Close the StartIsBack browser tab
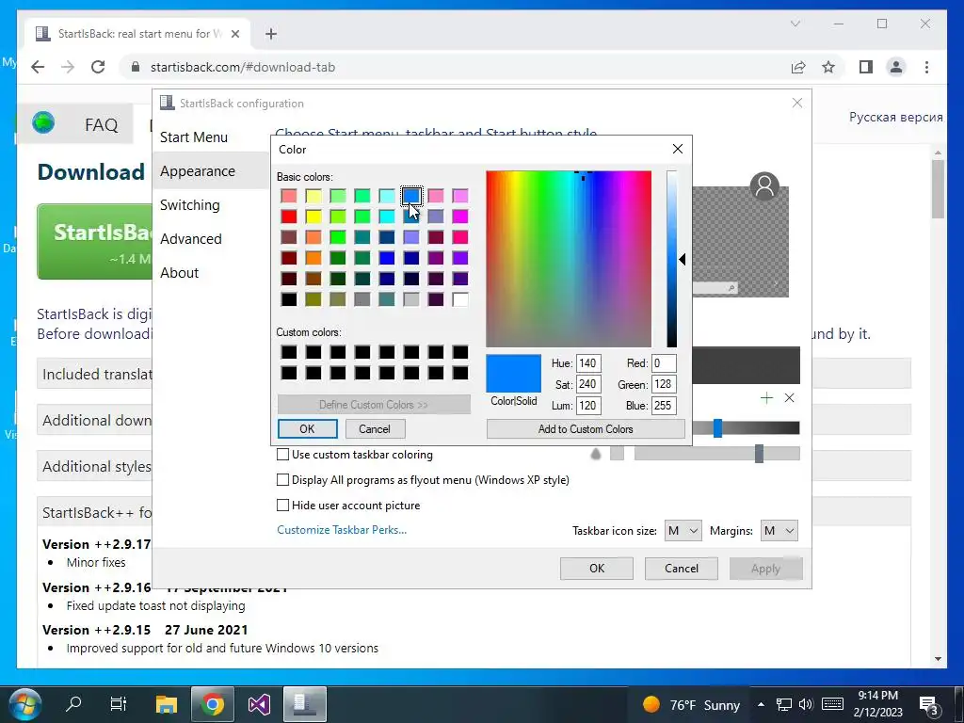This screenshot has width=964, height=723. pos(234,34)
